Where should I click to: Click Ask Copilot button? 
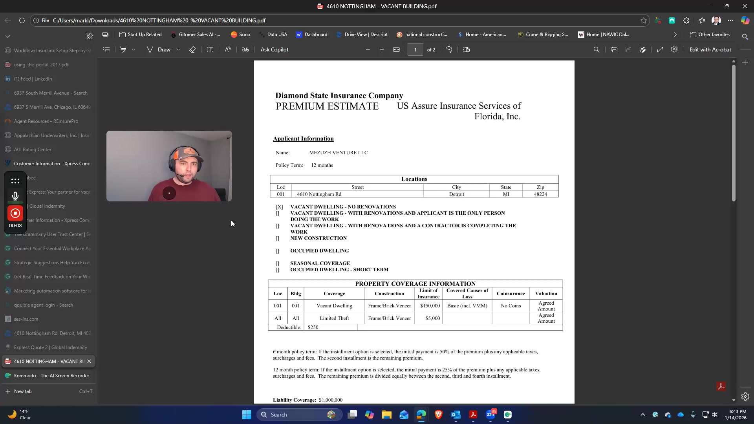point(274,49)
